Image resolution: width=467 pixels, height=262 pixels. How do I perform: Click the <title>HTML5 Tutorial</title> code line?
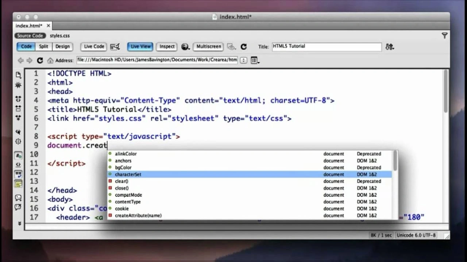click(109, 110)
